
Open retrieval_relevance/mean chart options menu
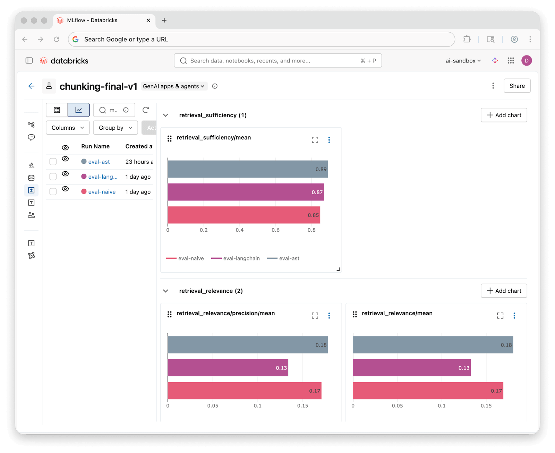(514, 315)
